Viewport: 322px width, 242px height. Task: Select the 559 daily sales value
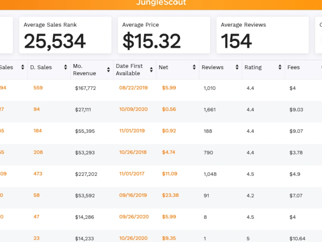pos(38,88)
